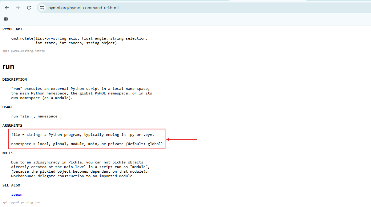Click the "api: pymol.parsing.run" footer text
Image resolution: width=371 pixels, height=207 pixels.
point(21,202)
